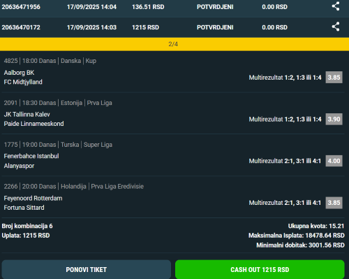Collapse the yellow 2/4 ticket bar
The height and width of the screenshot is (279, 349).
pyautogui.click(x=174, y=44)
